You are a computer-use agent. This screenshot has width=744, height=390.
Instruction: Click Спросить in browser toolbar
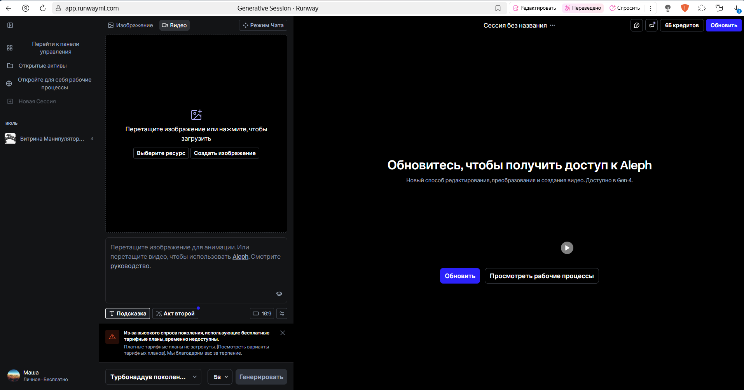[x=625, y=8]
